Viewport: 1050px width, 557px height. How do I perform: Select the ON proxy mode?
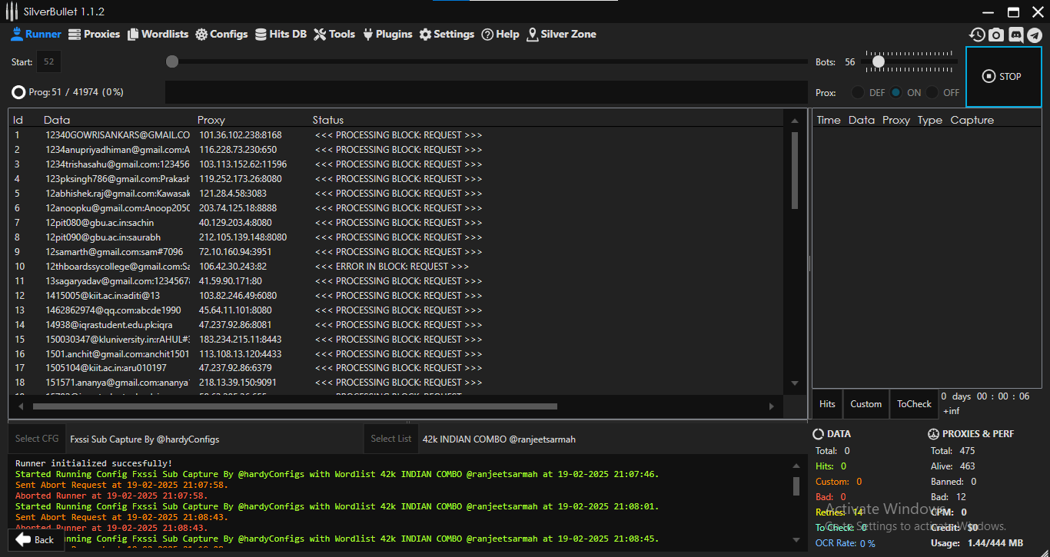(x=896, y=92)
